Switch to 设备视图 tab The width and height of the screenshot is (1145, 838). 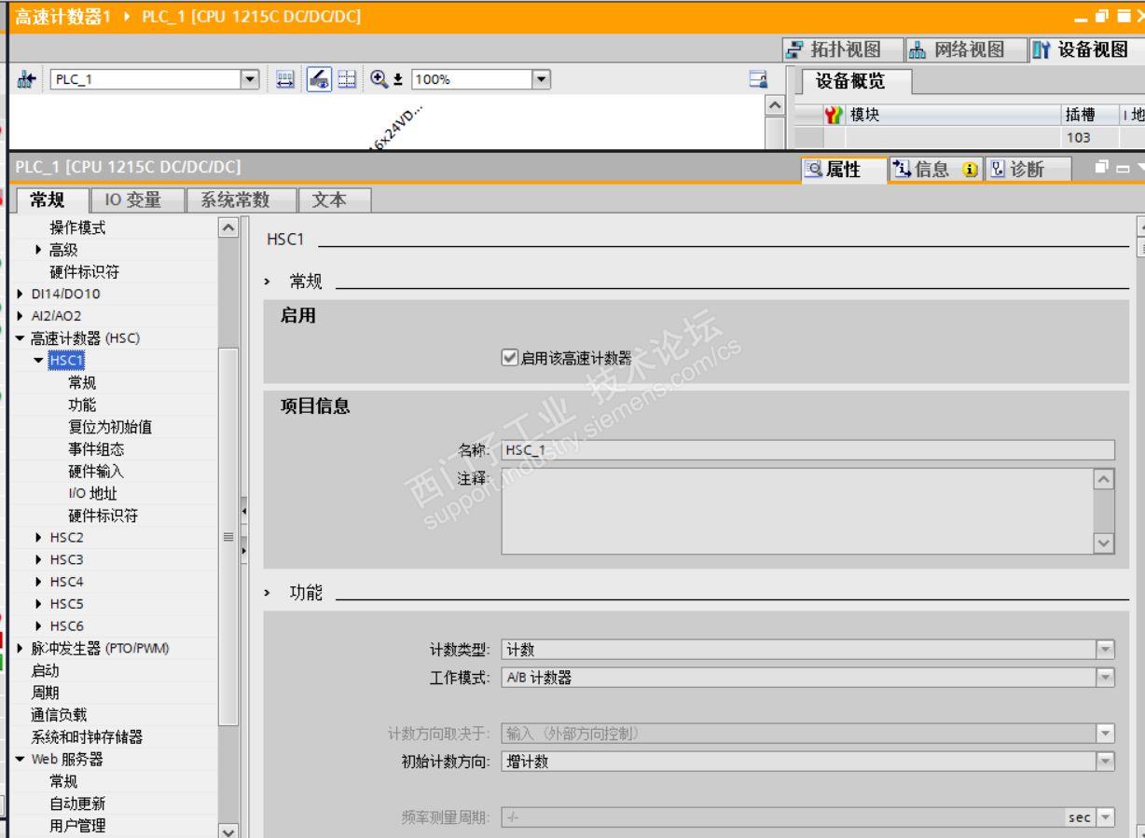(x=1087, y=48)
